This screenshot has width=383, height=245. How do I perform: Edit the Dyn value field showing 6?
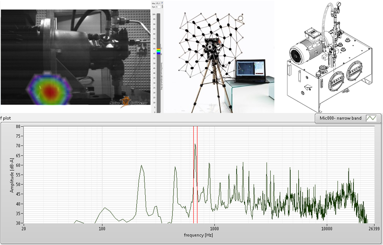[x=158, y=7]
